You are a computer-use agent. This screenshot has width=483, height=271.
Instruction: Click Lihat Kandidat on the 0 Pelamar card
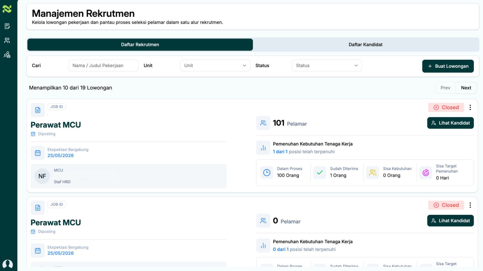coord(450,221)
